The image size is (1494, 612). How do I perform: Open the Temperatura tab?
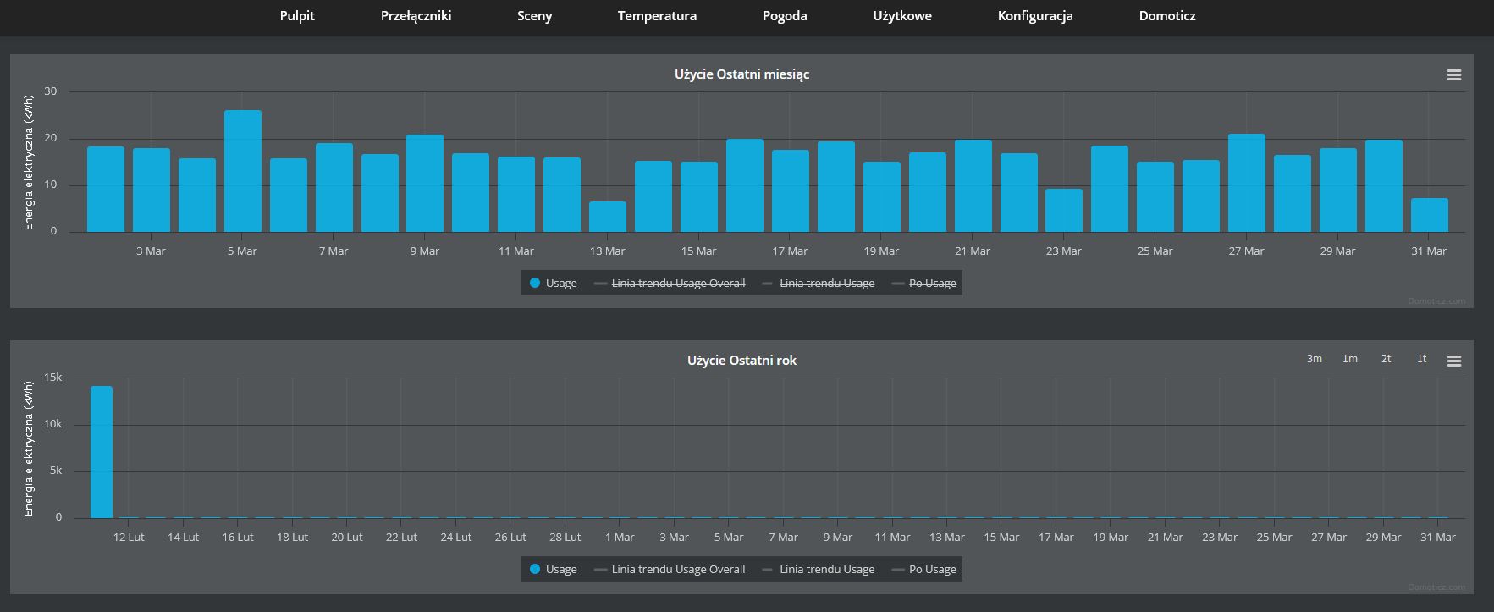[x=657, y=16]
